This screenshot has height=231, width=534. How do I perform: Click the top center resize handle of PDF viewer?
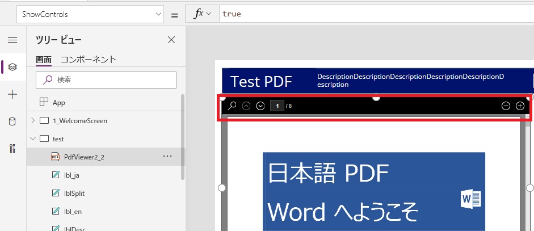point(376,98)
